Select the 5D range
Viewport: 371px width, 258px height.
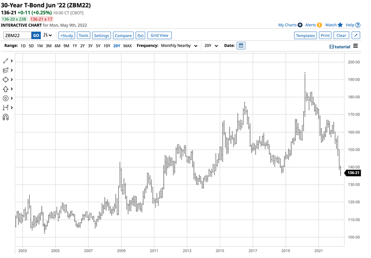pyautogui.click(x=31, y=45)
